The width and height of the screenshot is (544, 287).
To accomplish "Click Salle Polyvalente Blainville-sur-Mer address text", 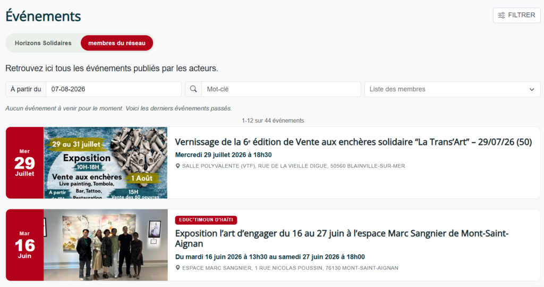I will (293, 166).
